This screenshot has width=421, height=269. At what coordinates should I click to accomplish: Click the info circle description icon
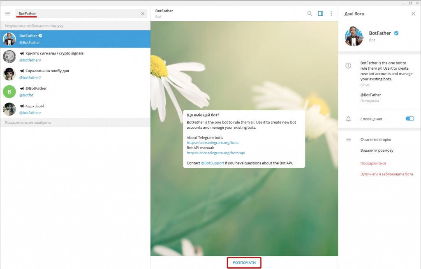tap(348, 66)
